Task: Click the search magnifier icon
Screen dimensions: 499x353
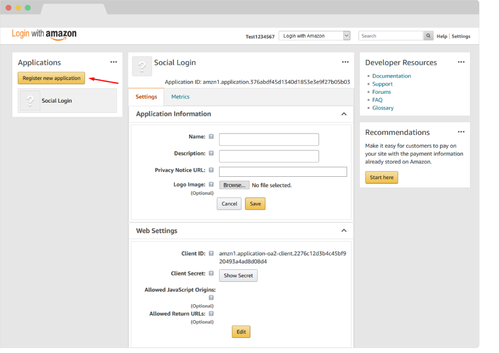Action: 429,36
